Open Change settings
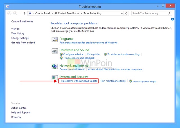The height and width of the screenshot is (128, 180). click(20, 38)
